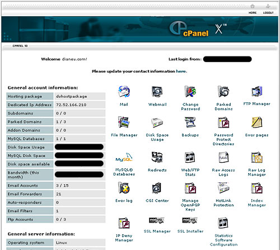Click the FTP Manager text link

[x=256, y=104]
